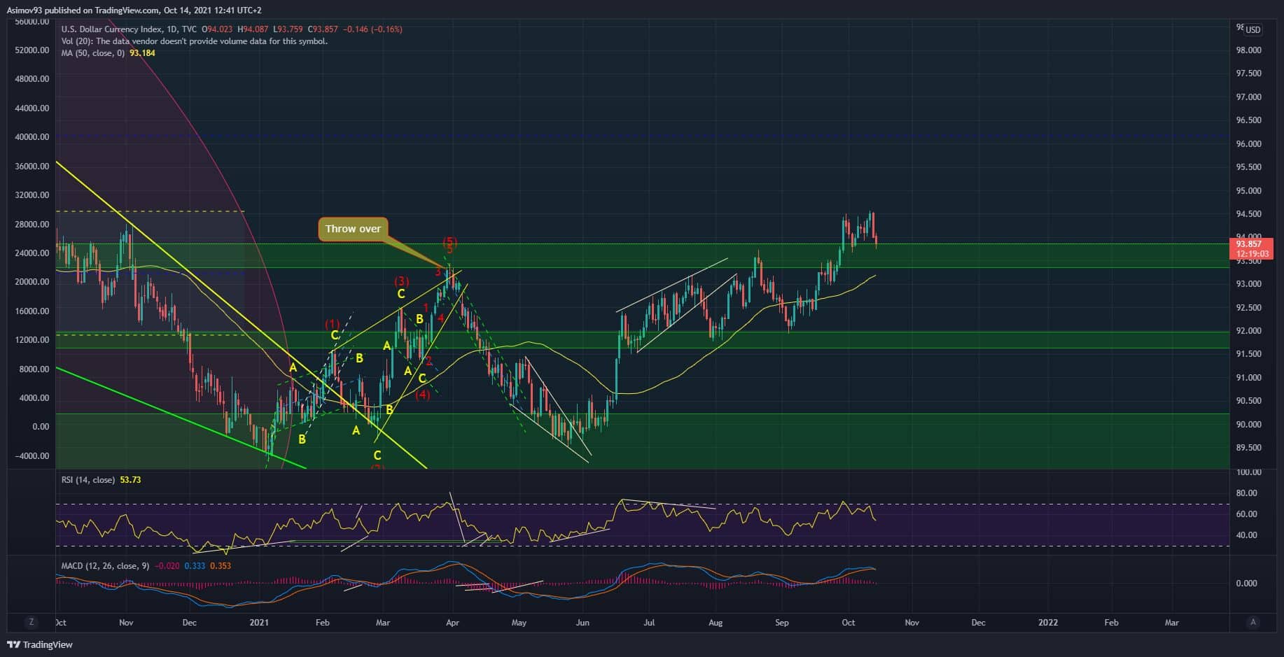Click the red '(3)' wave label
This screenshot has height=657, width=1284.
pos(401,281)
